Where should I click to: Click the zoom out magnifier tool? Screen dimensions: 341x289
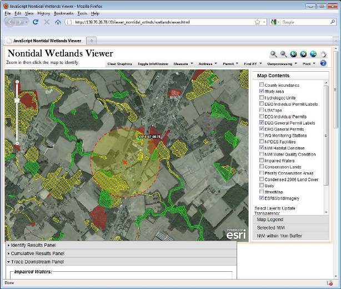284,54
